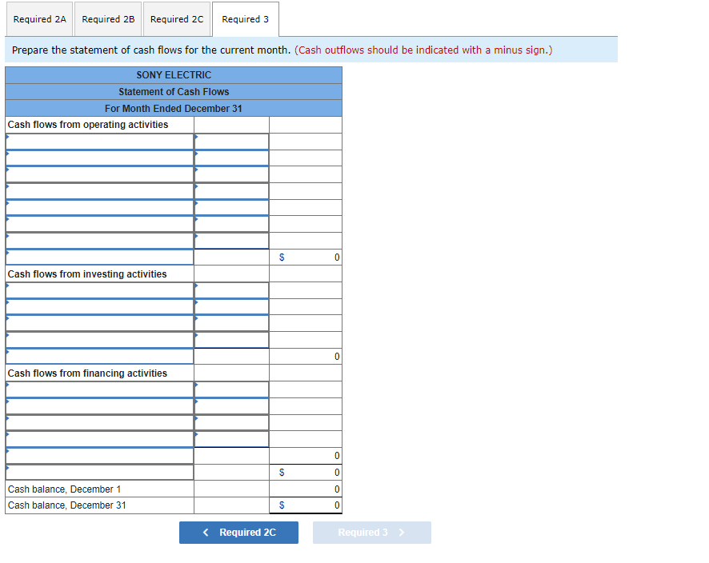The height and width of the screenshot is (563, 709).
Task: Click seventh operating activities amount field
Action: [231, 241]
